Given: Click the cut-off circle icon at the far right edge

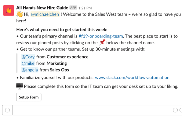Looking at the screenshot, I should tap(181, 110).
